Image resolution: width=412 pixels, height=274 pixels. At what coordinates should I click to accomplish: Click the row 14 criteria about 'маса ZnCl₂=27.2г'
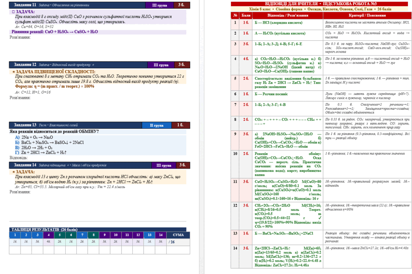tap(366, 248)
